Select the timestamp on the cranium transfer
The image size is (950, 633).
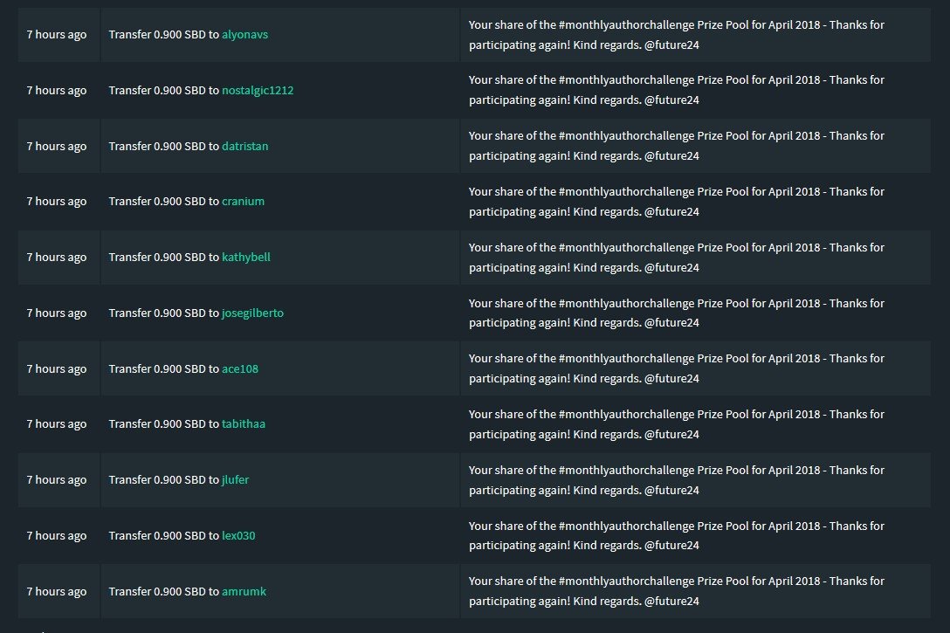[57, 202]
